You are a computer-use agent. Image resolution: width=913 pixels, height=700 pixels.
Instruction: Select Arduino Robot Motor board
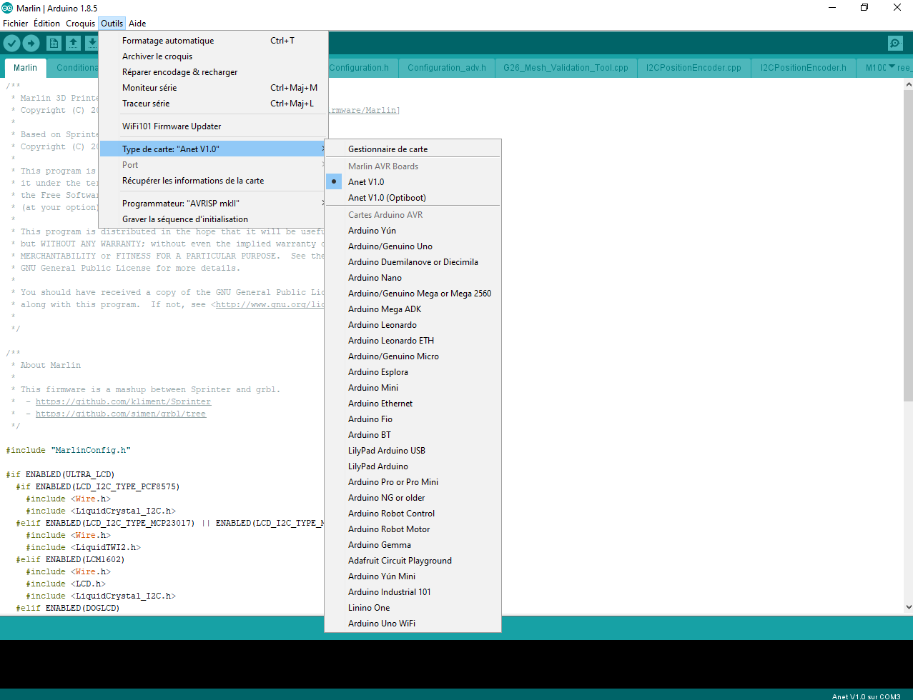(x=413, y=529)
